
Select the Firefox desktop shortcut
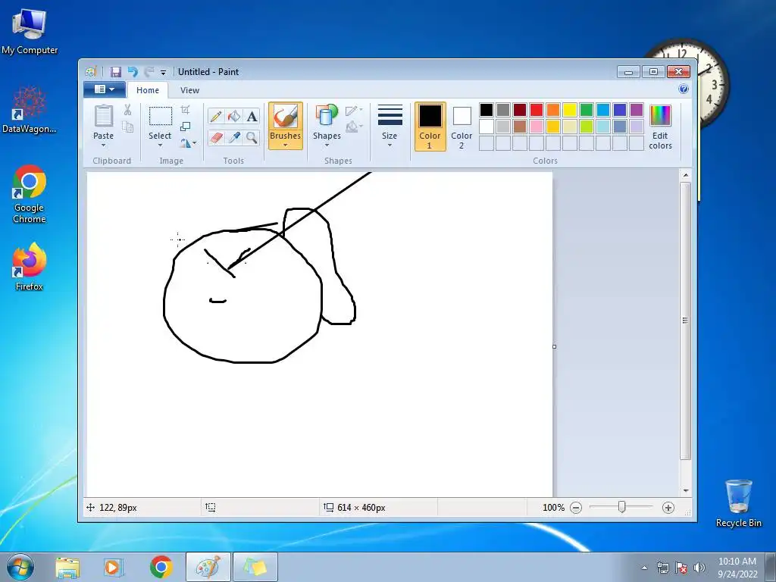point(30,266)
